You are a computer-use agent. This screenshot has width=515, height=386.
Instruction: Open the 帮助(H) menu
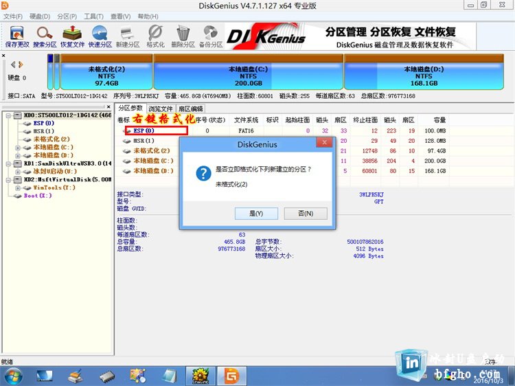tap(148, 16)
